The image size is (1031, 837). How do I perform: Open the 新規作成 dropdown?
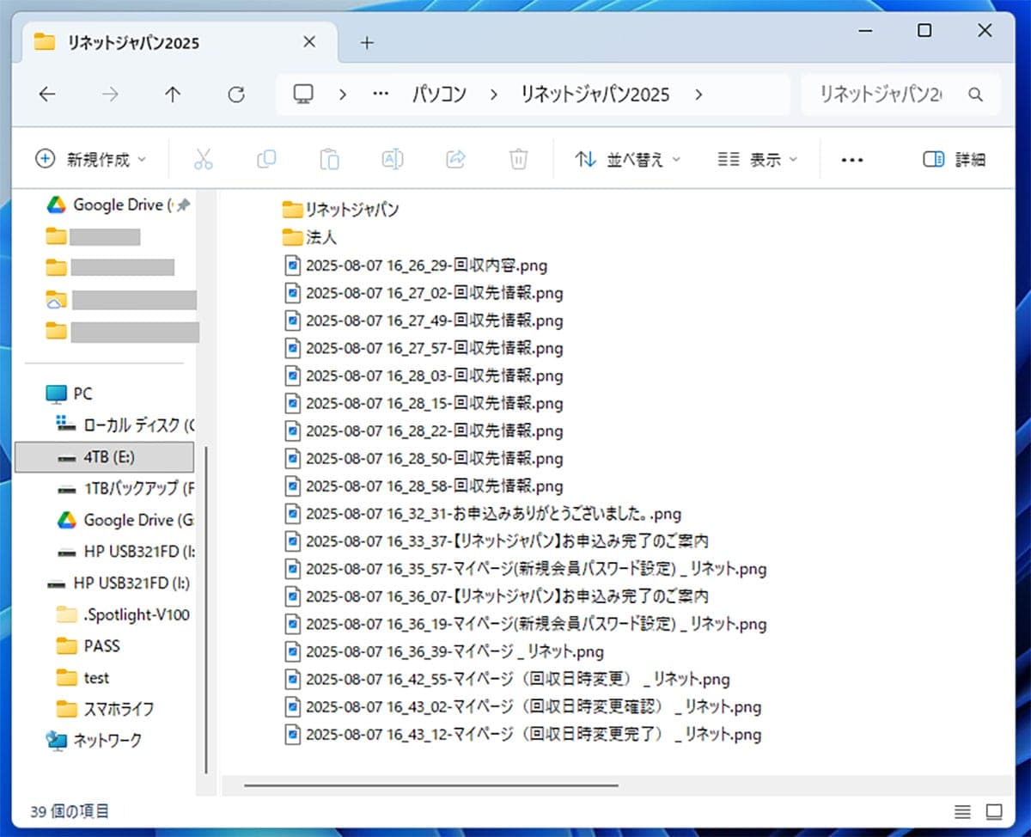90,159
